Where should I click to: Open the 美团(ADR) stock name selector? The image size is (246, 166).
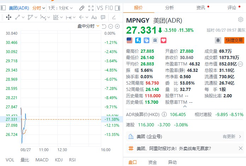[x=19, y=8]
